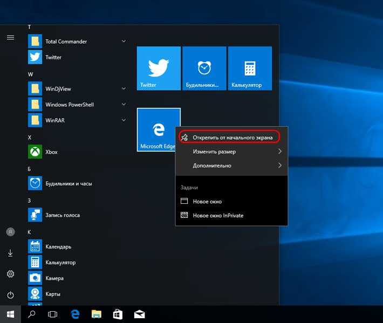
Task: Click the letter З group header
Action: 29,201
